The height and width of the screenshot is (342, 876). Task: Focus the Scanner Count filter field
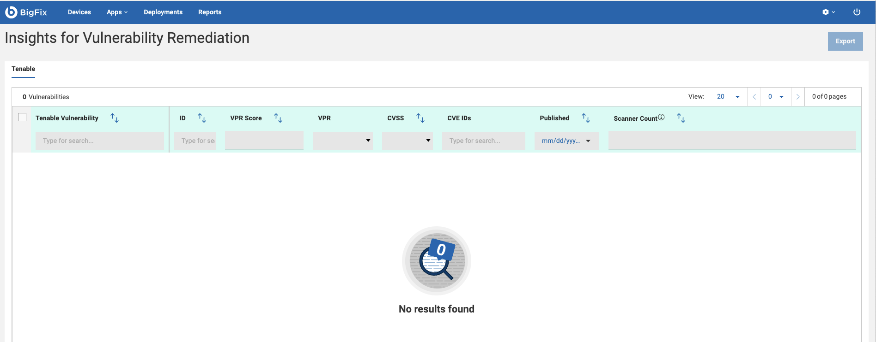[x=732, y=141]
